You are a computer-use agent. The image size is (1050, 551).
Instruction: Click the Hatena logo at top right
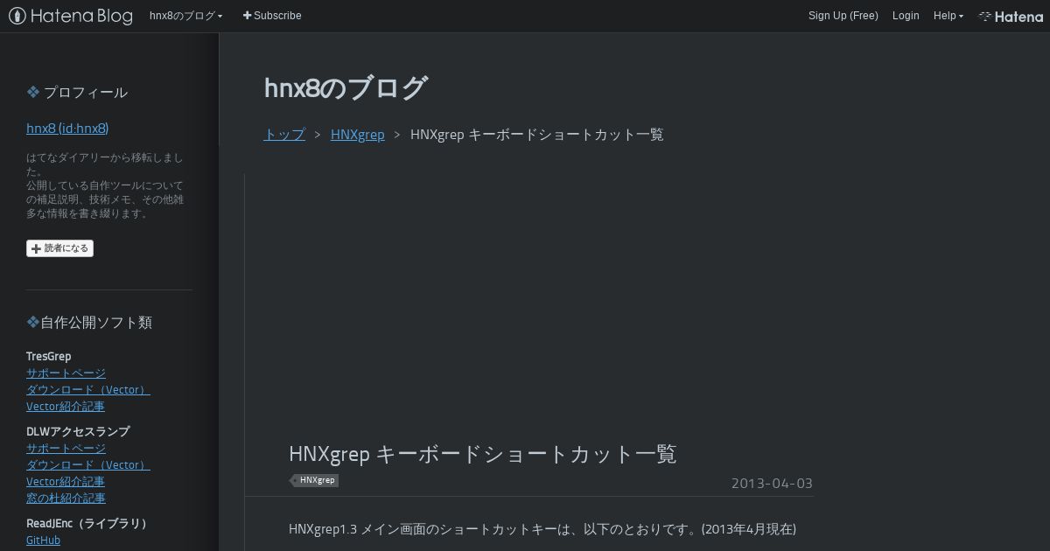click(x=1011, y=16)
